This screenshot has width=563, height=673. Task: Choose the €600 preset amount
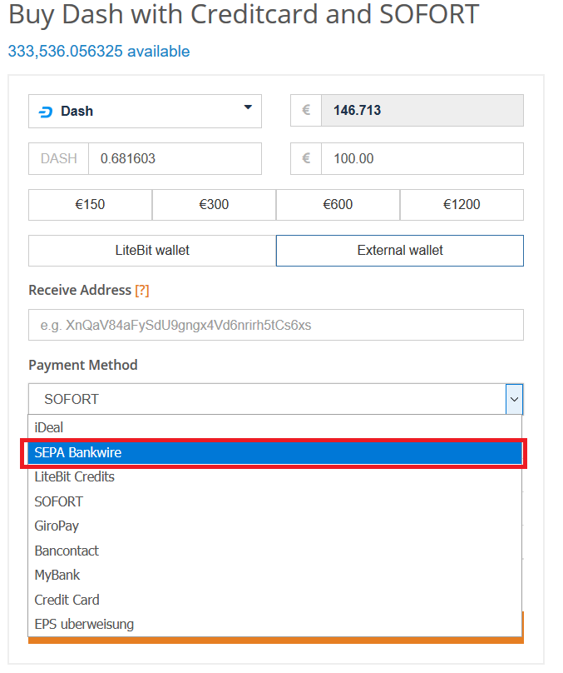338,205
